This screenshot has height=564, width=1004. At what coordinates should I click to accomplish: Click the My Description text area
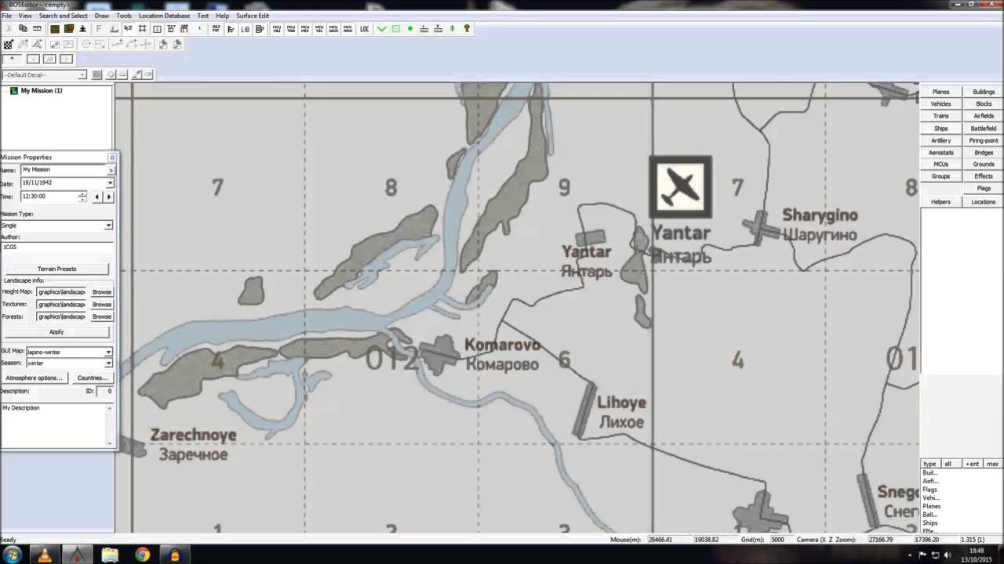pyautogui.click(x=53, y=425)
